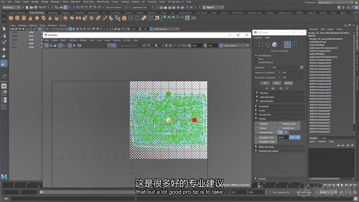This screenshot has width=359, height=202.
Task: Create a polygon torus from the shelf
Action: click(43, 18)
